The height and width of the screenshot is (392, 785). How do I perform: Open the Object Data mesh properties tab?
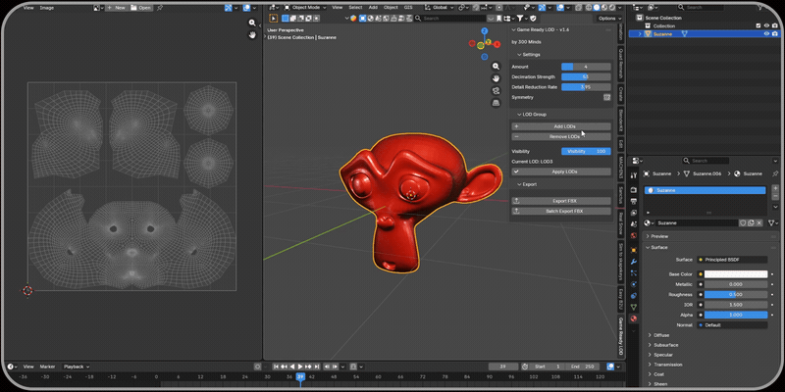[x=633, y=307]
